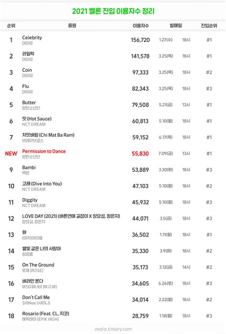Screen dimensions: 226x334
Task: Click the green 2021 멜론 title heading
Action: pyautogui.click(x=113, y=11)
